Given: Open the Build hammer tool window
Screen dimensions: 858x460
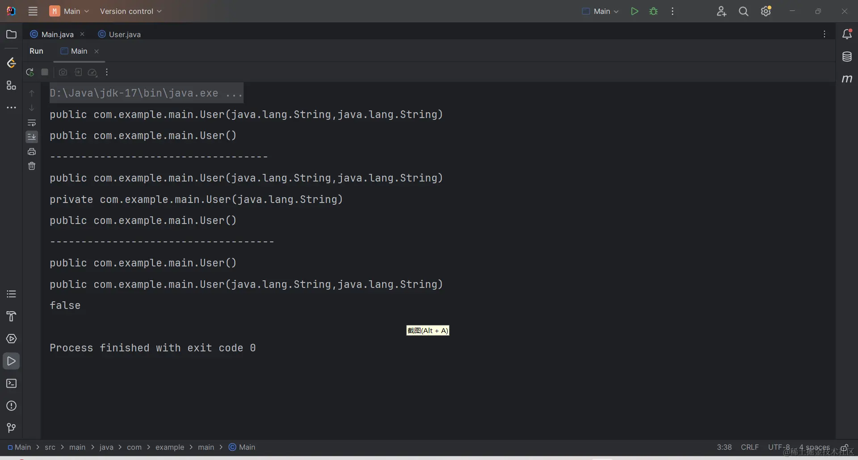Looking at the screenshot, I should (12, 316).
